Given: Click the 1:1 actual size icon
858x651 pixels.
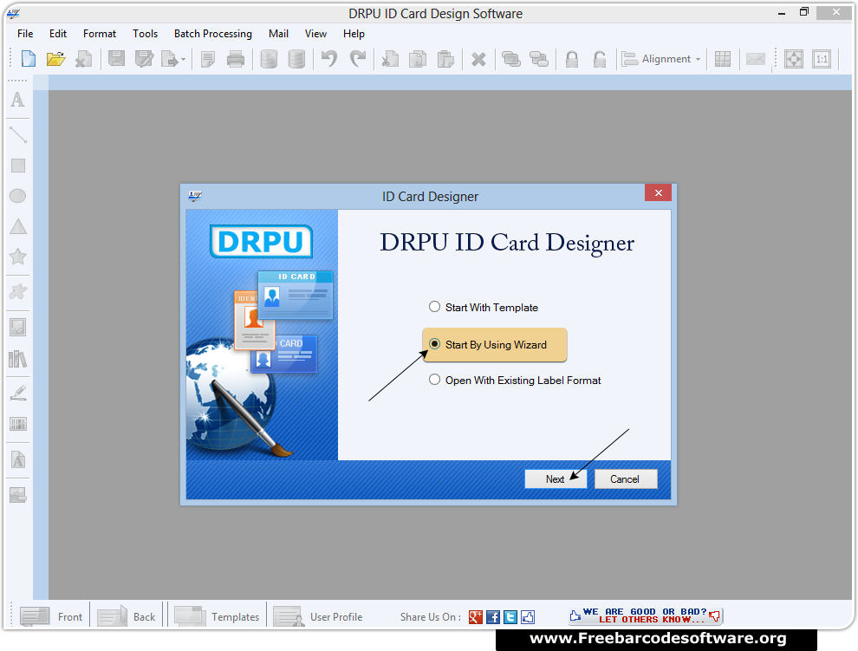Looking at the screenshot, I should pos(822,59).
